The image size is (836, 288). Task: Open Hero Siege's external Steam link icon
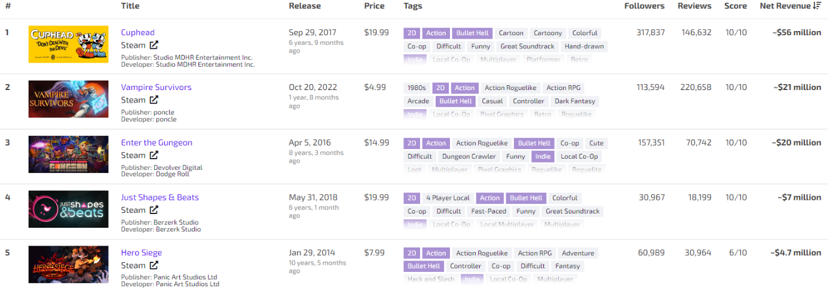pyautogui.click(x=154, y=265)
